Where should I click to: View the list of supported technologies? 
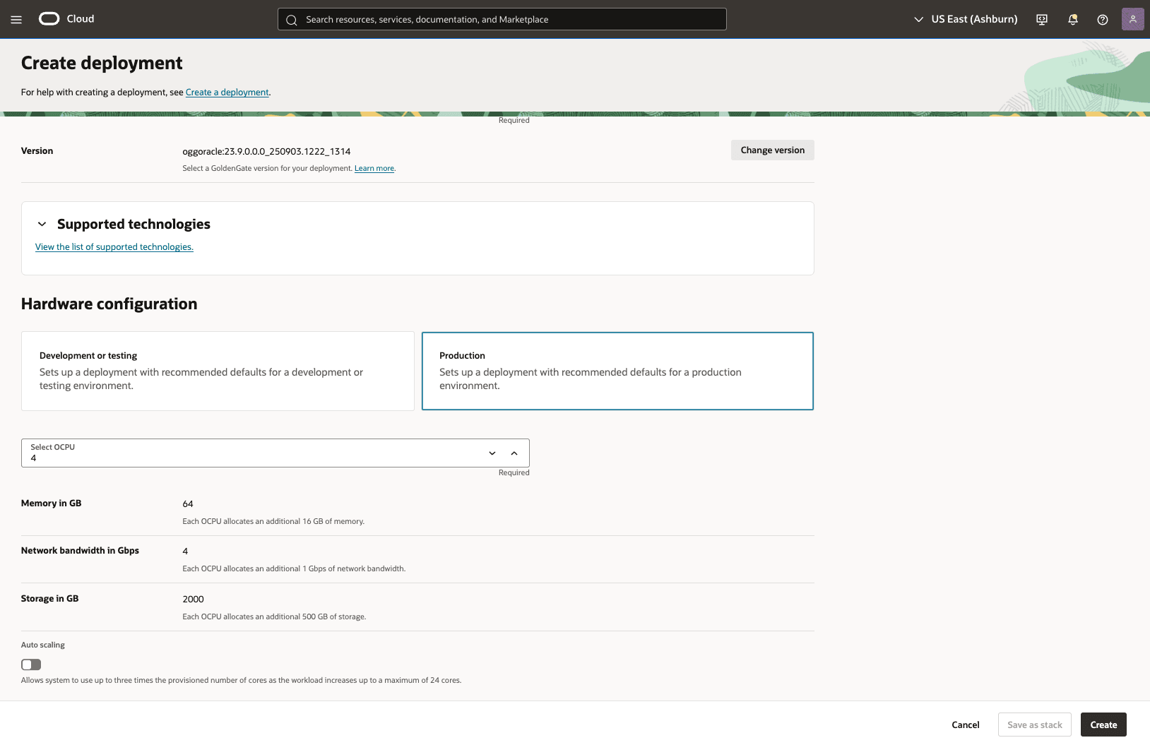[x=114, y=246]
